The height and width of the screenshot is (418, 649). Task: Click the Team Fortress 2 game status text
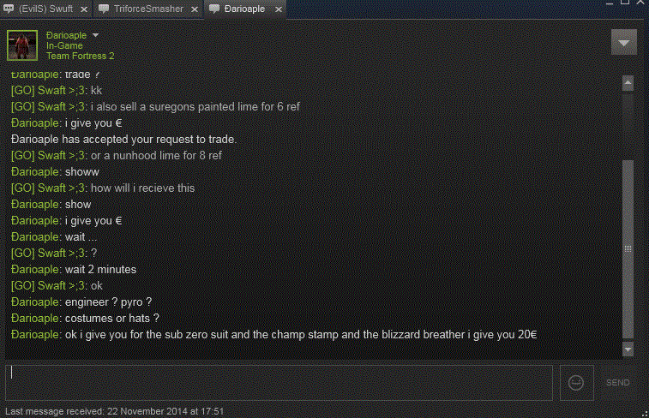tap(80, 56)
